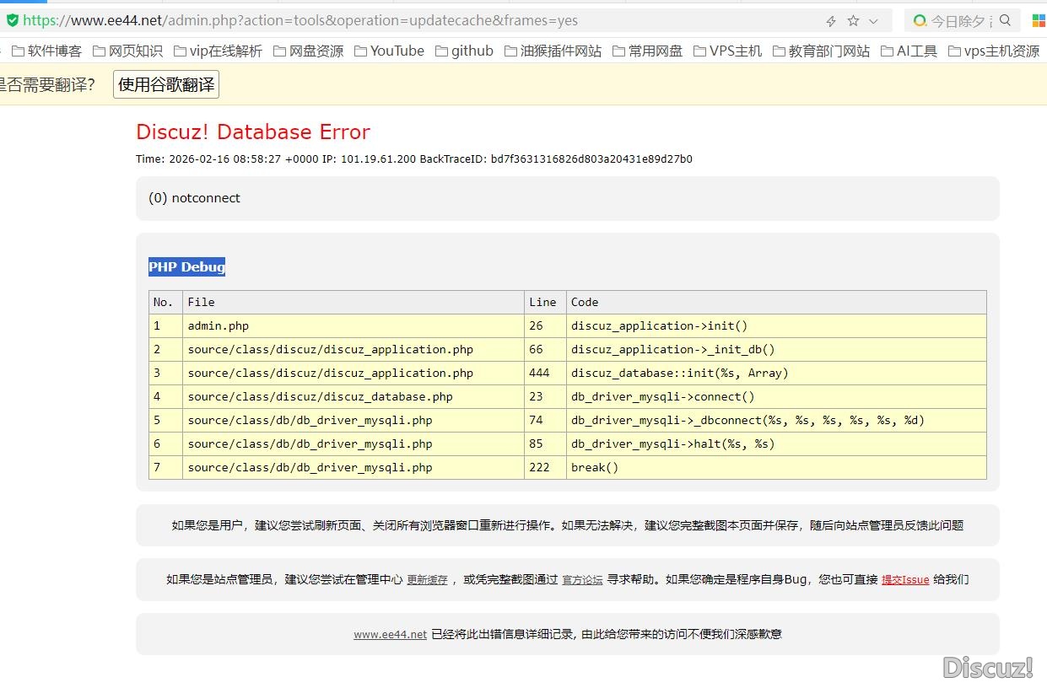Click the red 提交Issue link

(904, 580)
